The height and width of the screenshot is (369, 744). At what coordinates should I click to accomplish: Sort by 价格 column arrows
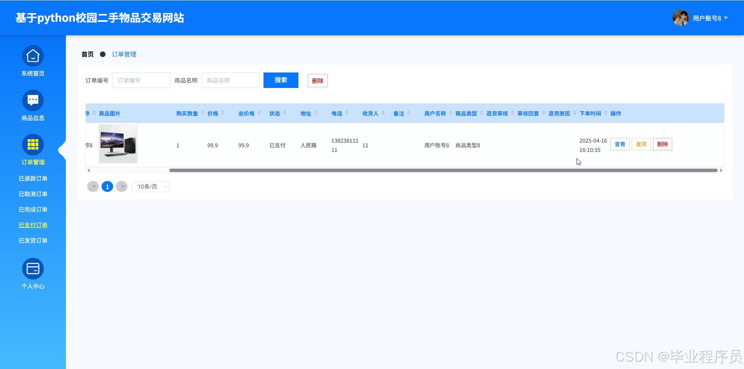[223, 113]
